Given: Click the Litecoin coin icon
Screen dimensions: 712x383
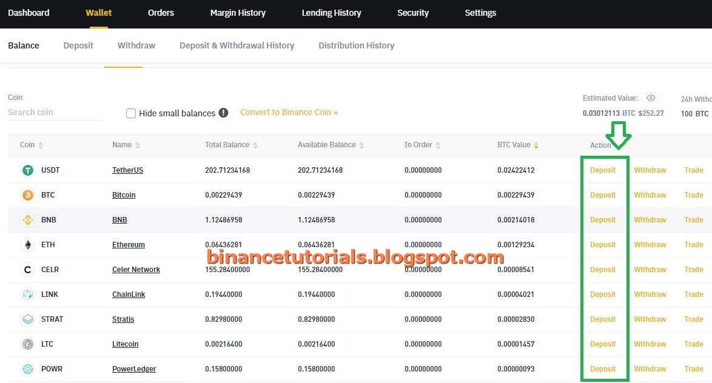Looking at the screenshot, I should tap(27, 344).
